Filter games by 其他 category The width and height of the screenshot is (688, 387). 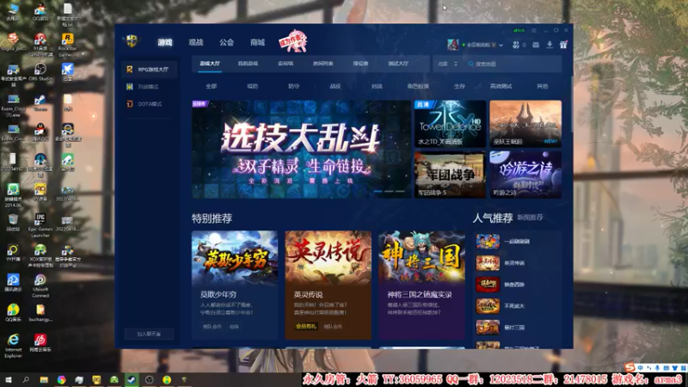point(543,87)
